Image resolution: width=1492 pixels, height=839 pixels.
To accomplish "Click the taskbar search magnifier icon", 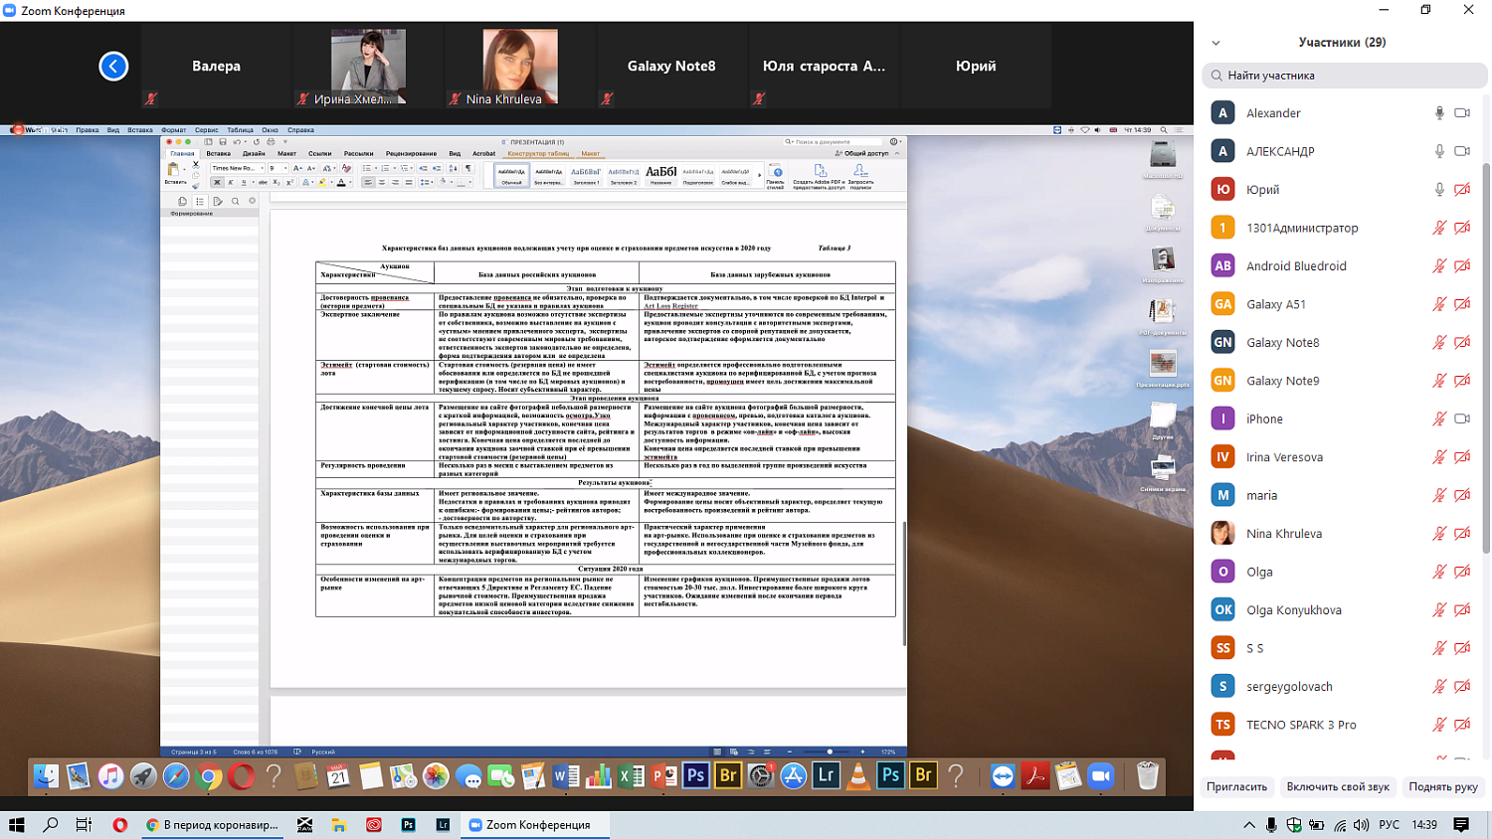I will 51,825.
